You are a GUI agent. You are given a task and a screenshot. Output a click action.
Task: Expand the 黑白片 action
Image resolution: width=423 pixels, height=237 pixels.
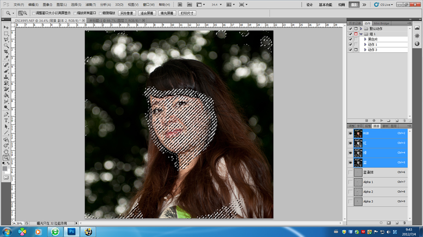tap(365, 39)
